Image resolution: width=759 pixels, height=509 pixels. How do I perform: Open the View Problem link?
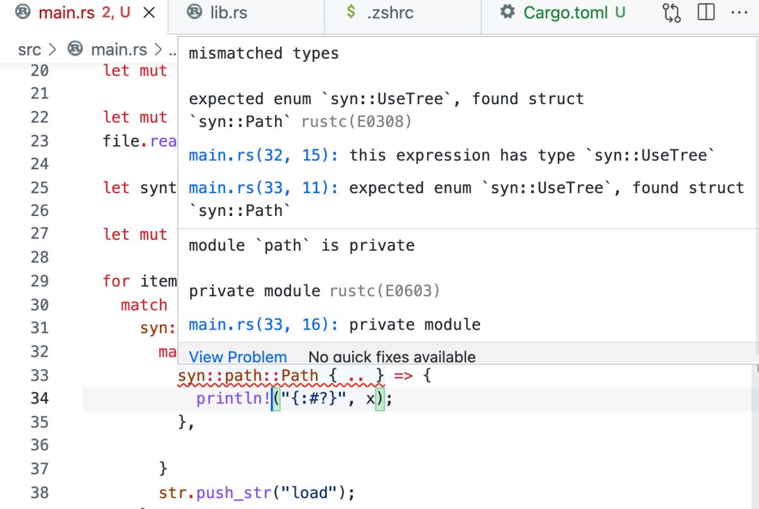point(238,357)
